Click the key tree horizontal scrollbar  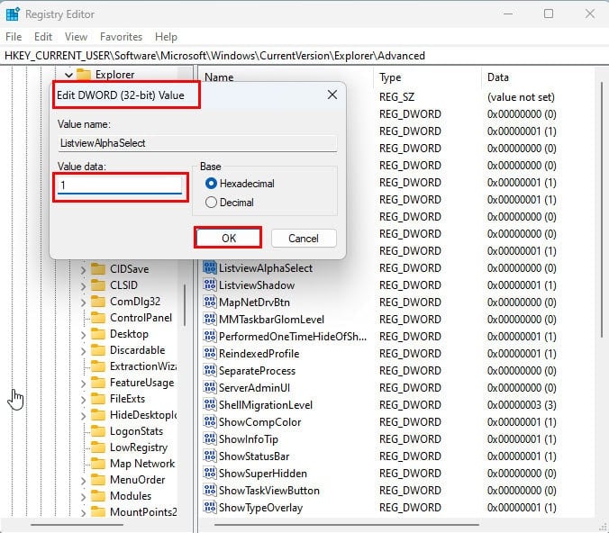77,525
